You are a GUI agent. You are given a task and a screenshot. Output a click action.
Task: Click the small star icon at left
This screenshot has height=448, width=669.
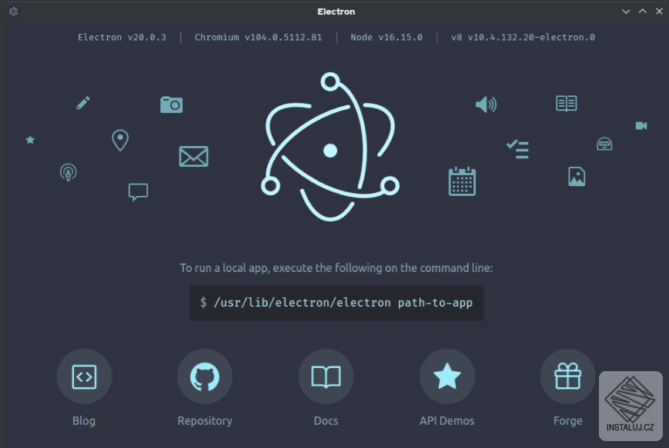click(30, 140)
